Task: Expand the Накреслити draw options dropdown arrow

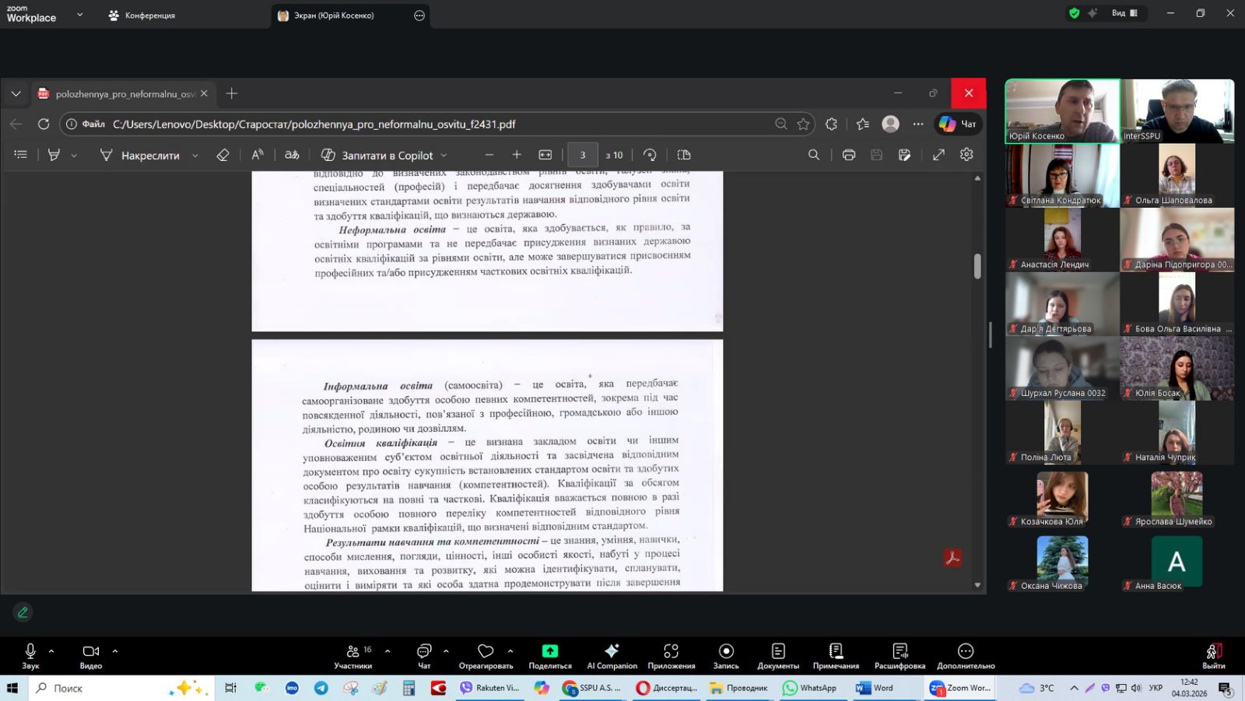Action: pos(195,156)
